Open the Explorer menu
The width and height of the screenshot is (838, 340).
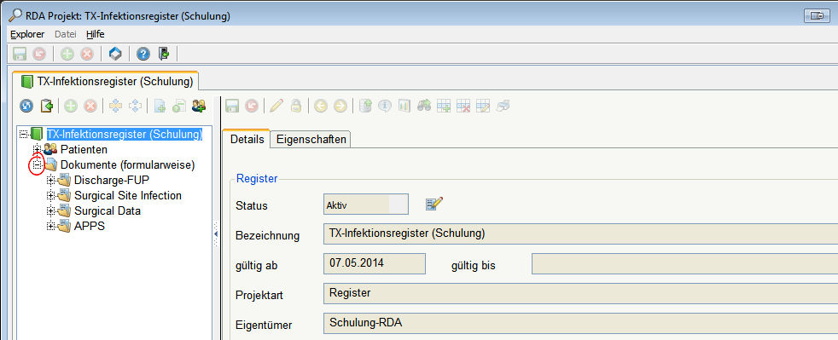(27, 34)
